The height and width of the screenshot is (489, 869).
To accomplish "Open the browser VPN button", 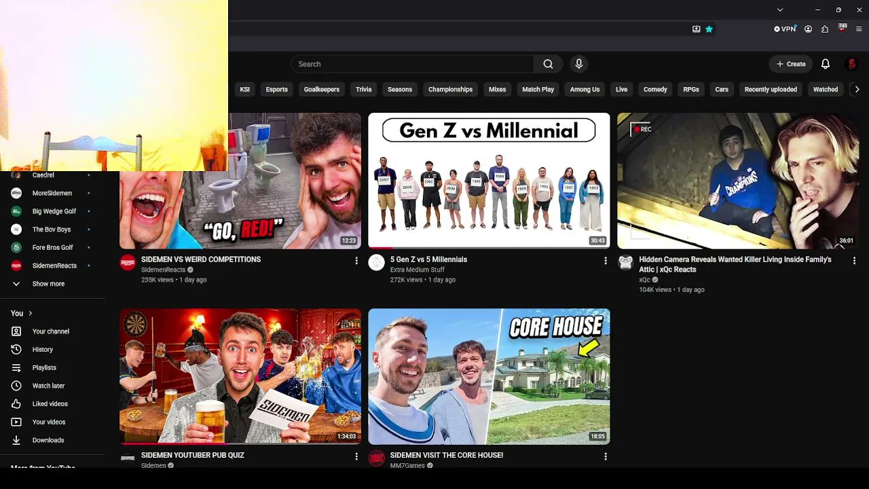I will (x=784, y=29).
